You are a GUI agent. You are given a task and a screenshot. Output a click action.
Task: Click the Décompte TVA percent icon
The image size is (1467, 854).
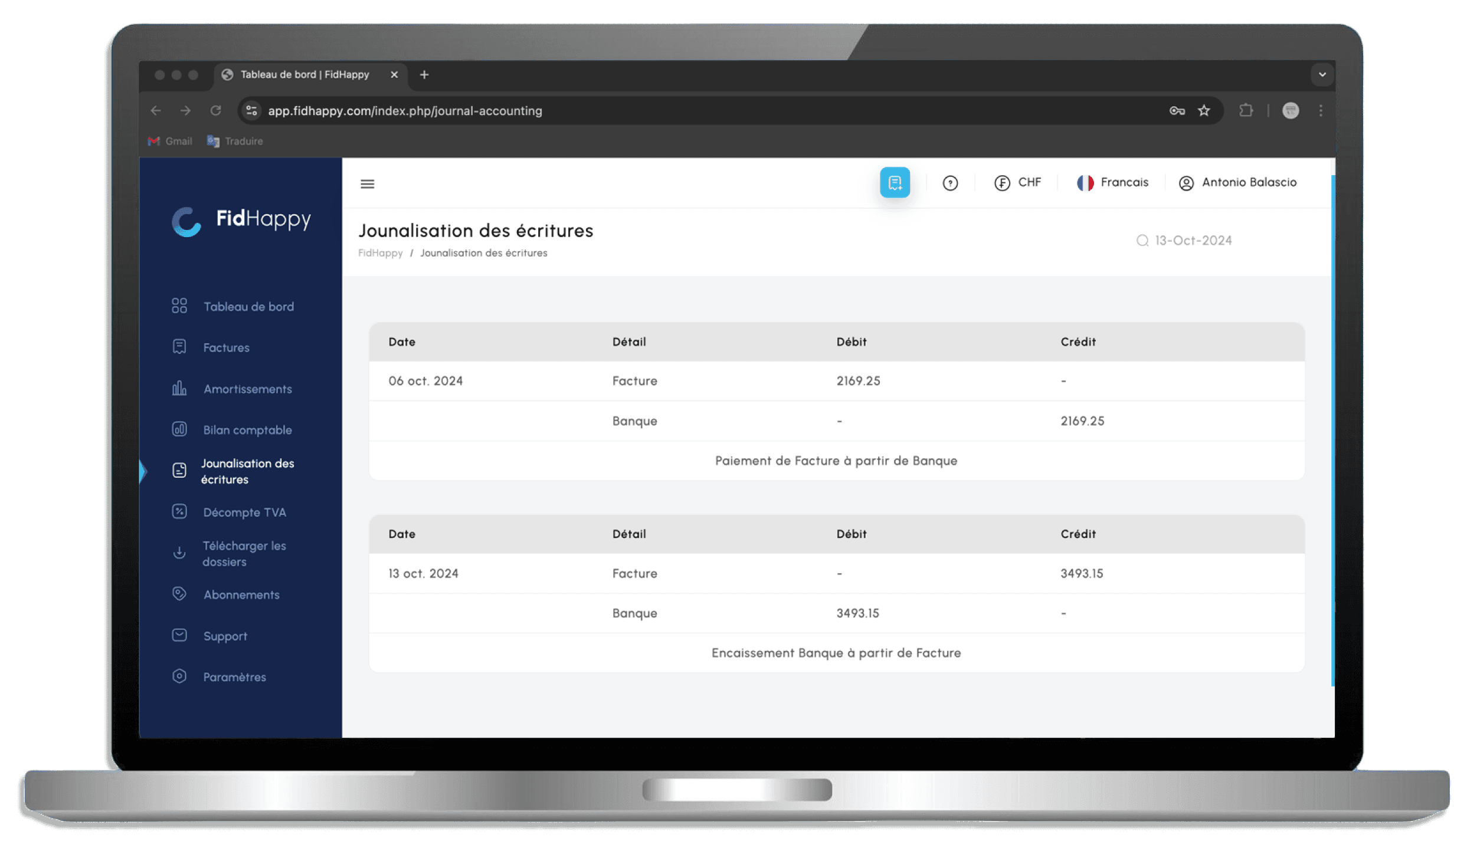[179, 511]
